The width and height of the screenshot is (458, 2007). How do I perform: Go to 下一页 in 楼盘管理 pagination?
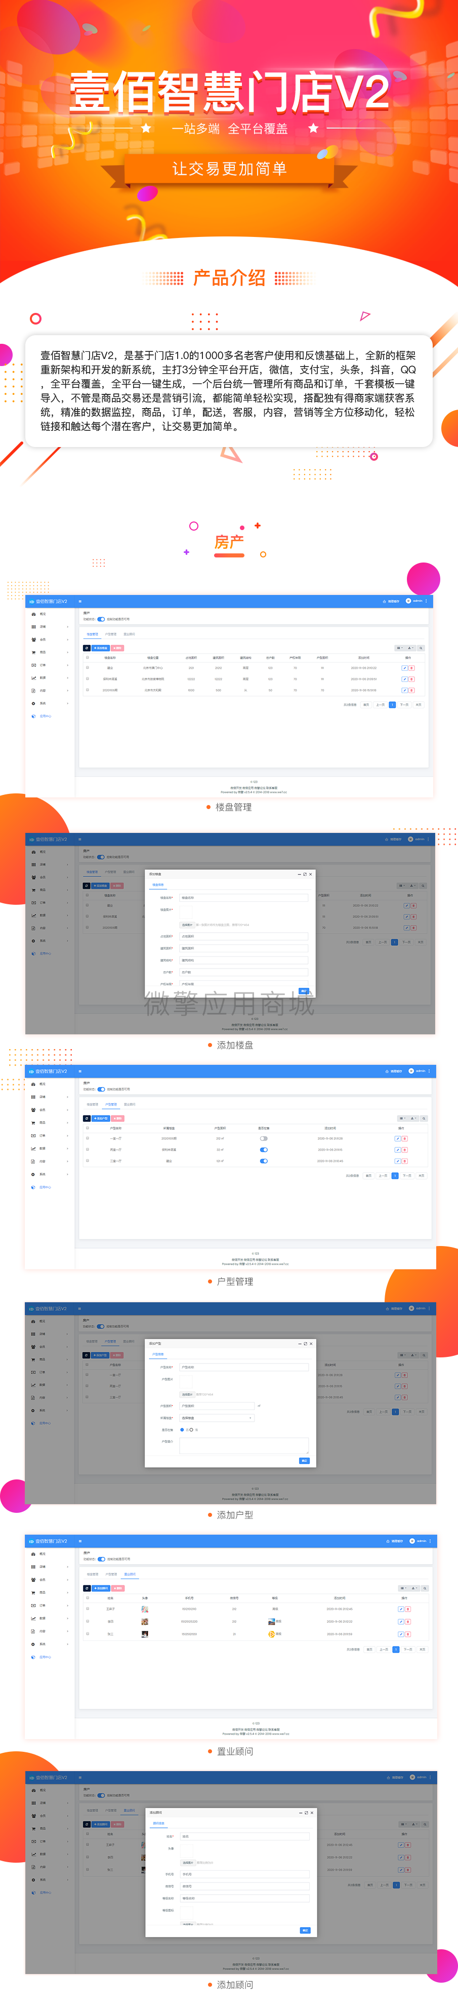tap(404, 704)
